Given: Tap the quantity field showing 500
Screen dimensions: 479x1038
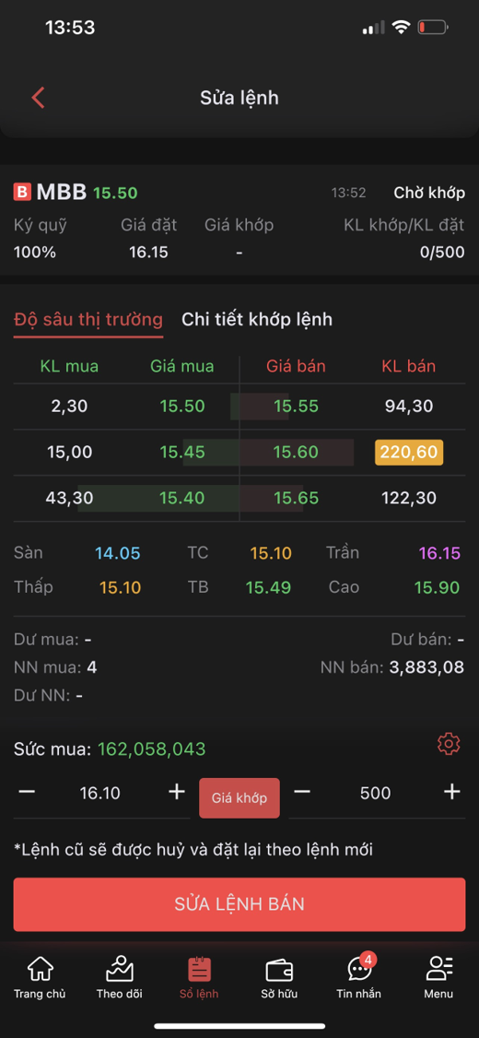Looking at the screenshot, I should tap(376, 793).
